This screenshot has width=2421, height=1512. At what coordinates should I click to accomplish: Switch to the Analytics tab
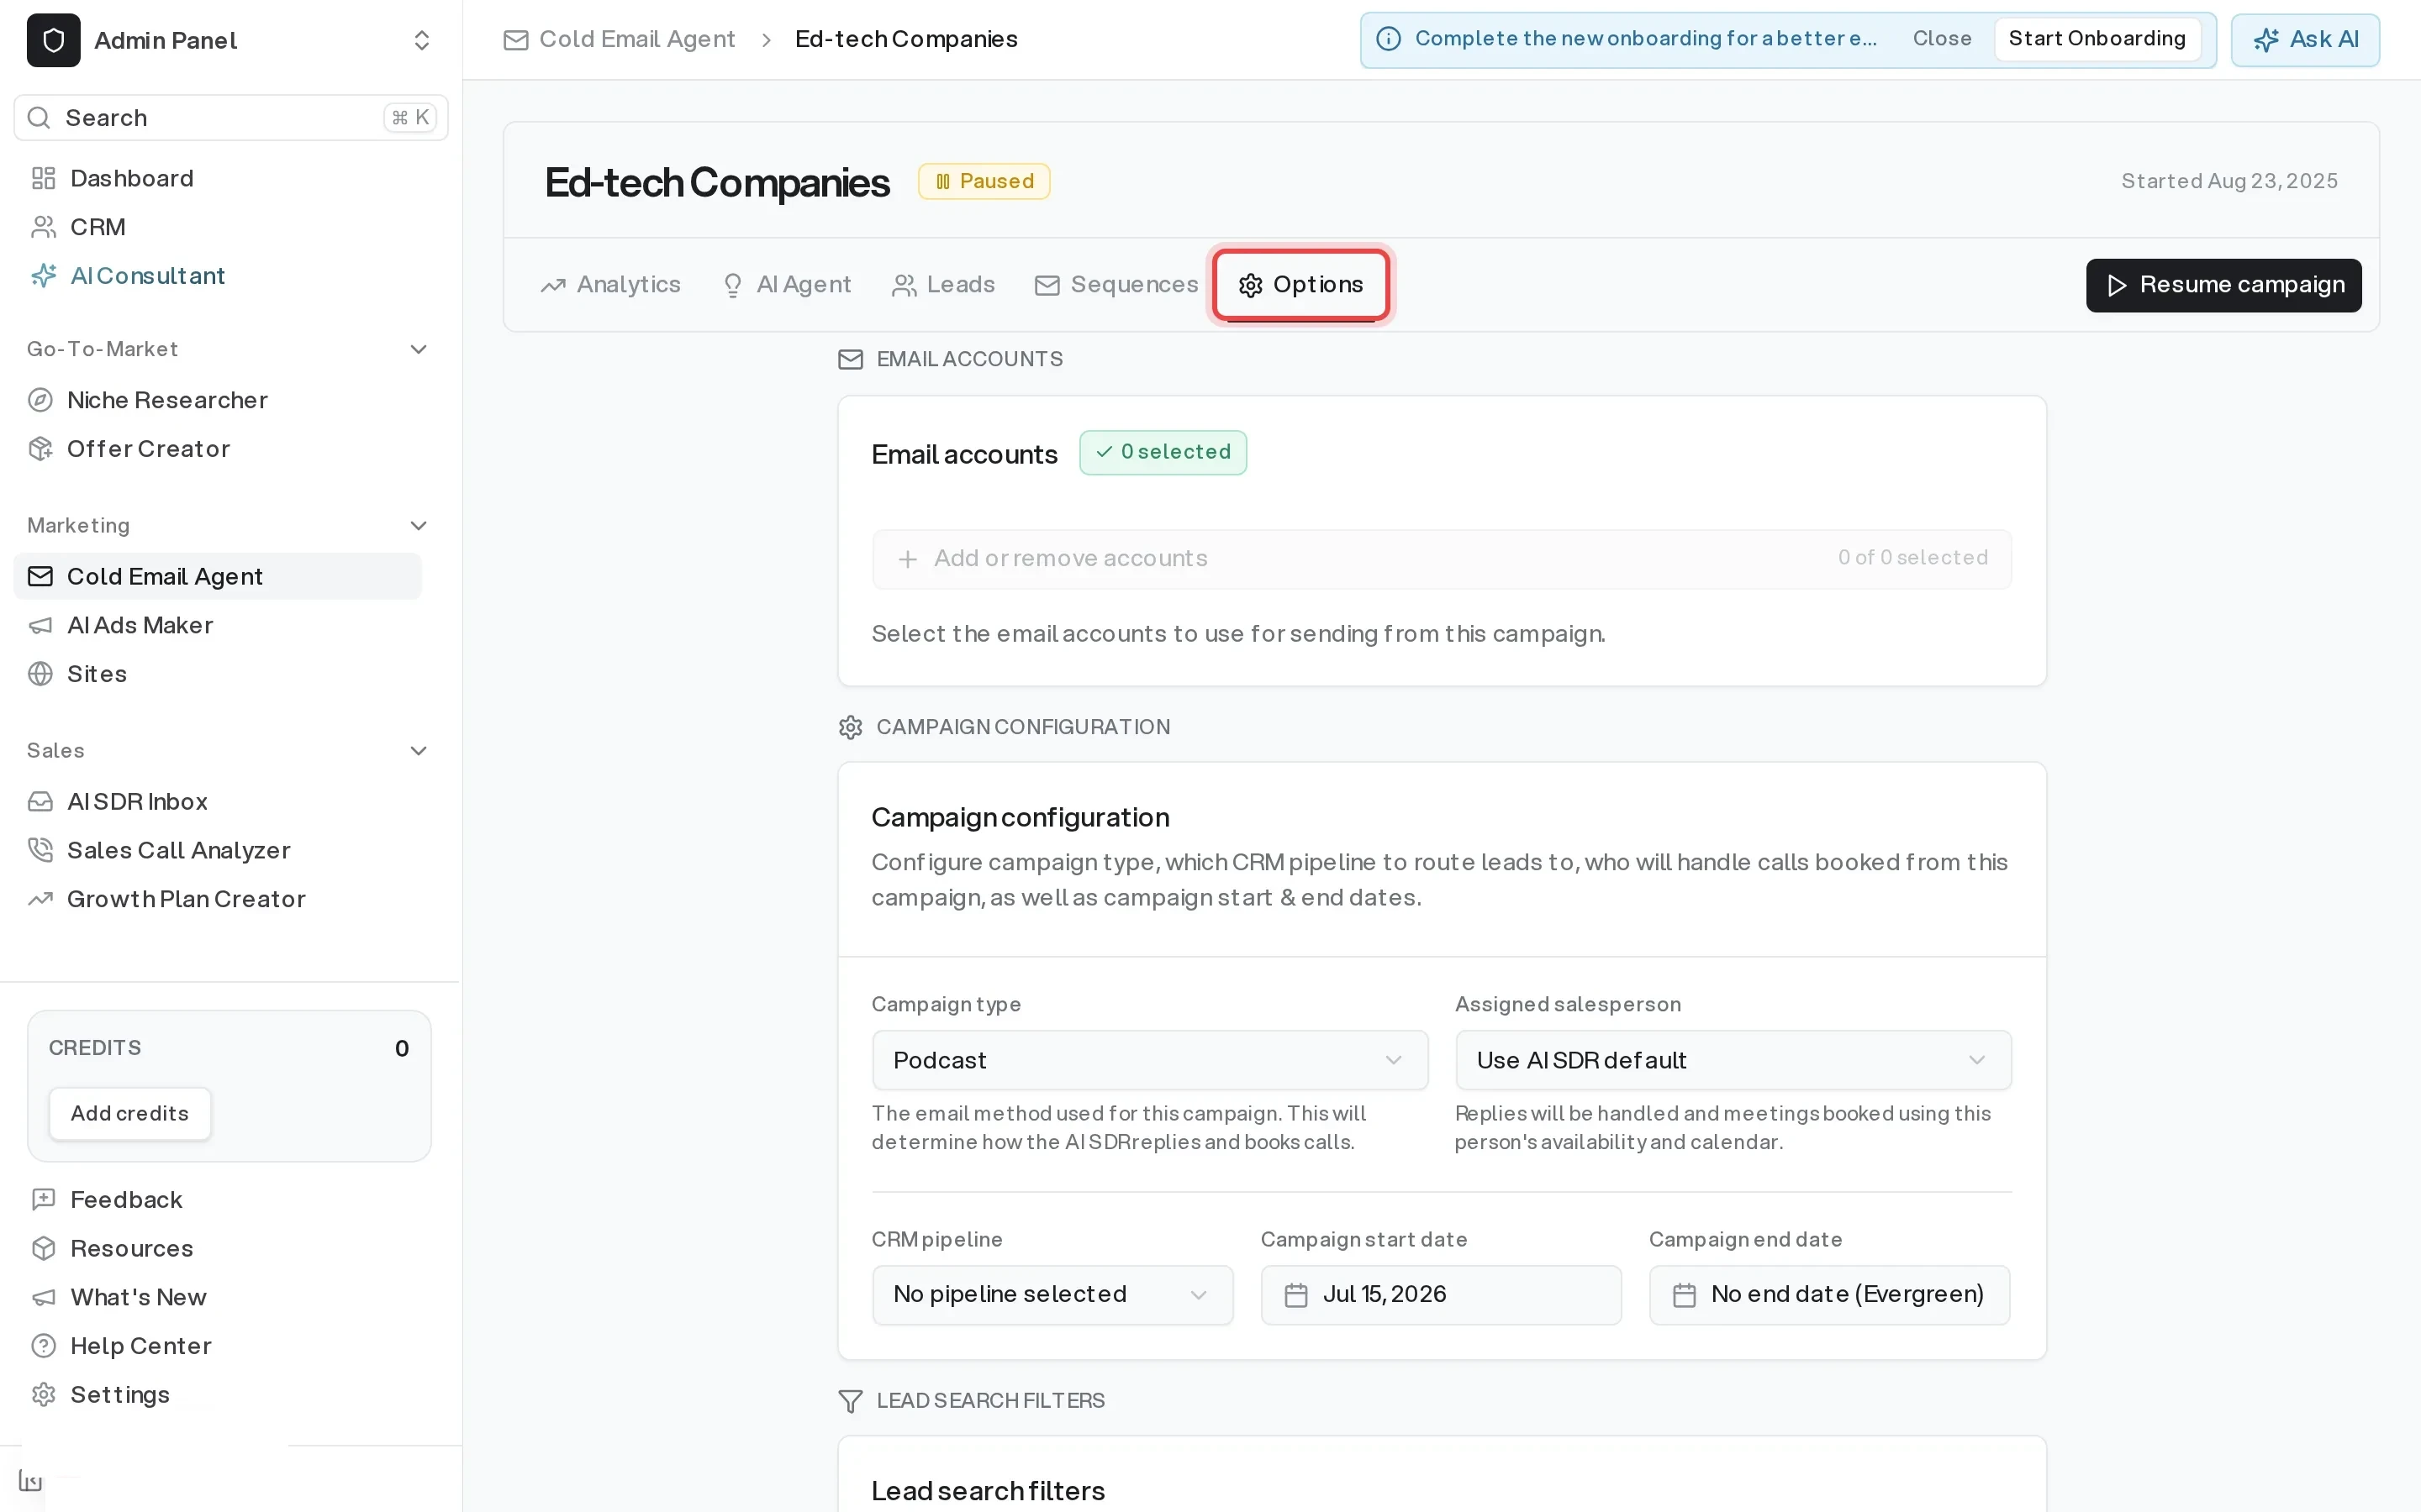click(610, 285)
